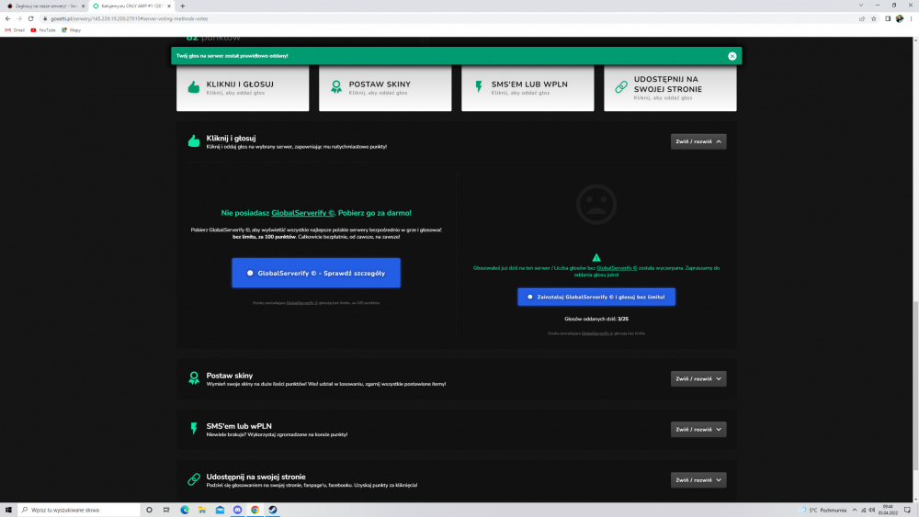The height and width of the screenshot is (517, 919).
Task: Open Discord from the taskbar
Action: click(237, 510)
